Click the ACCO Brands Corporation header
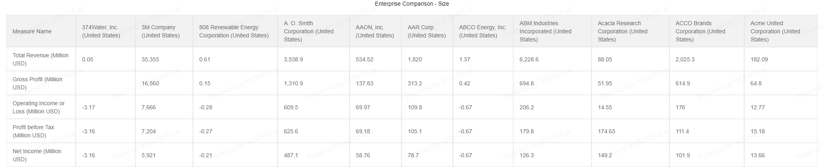 700,31
